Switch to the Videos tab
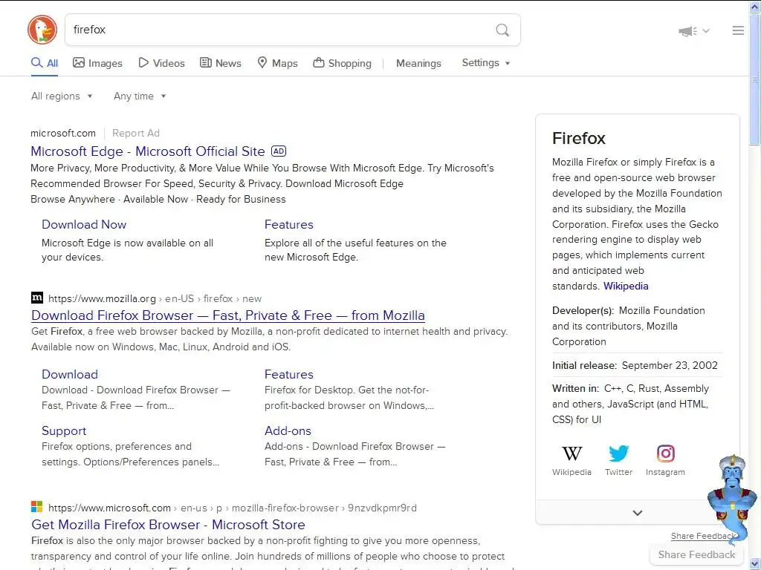Screen dimensions: 761x570 [x=161, y=63]
